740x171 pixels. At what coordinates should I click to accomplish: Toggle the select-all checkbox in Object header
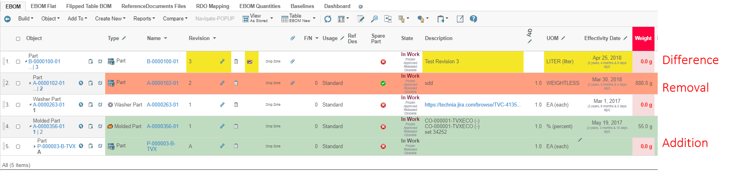point(18,39)
